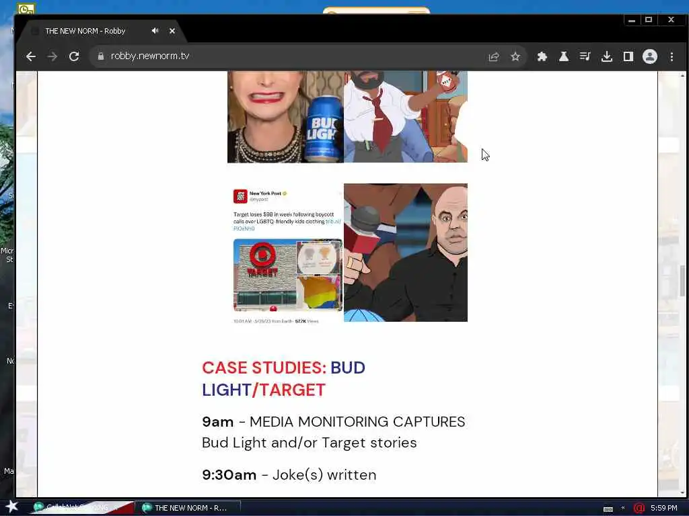689x516 pixels.
Task: Bookmark this page with the star icon
Action: pyautogui.click(x=515, y=56)
